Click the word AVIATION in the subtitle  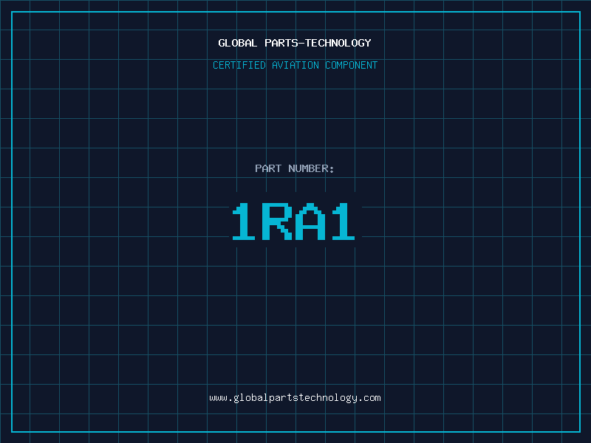[295, 65]
